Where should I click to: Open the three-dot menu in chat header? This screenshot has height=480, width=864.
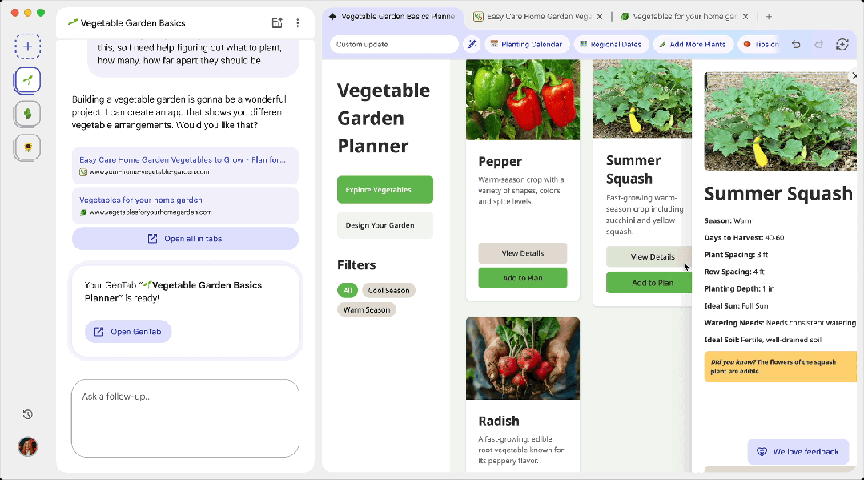click(x=298, y=23)
